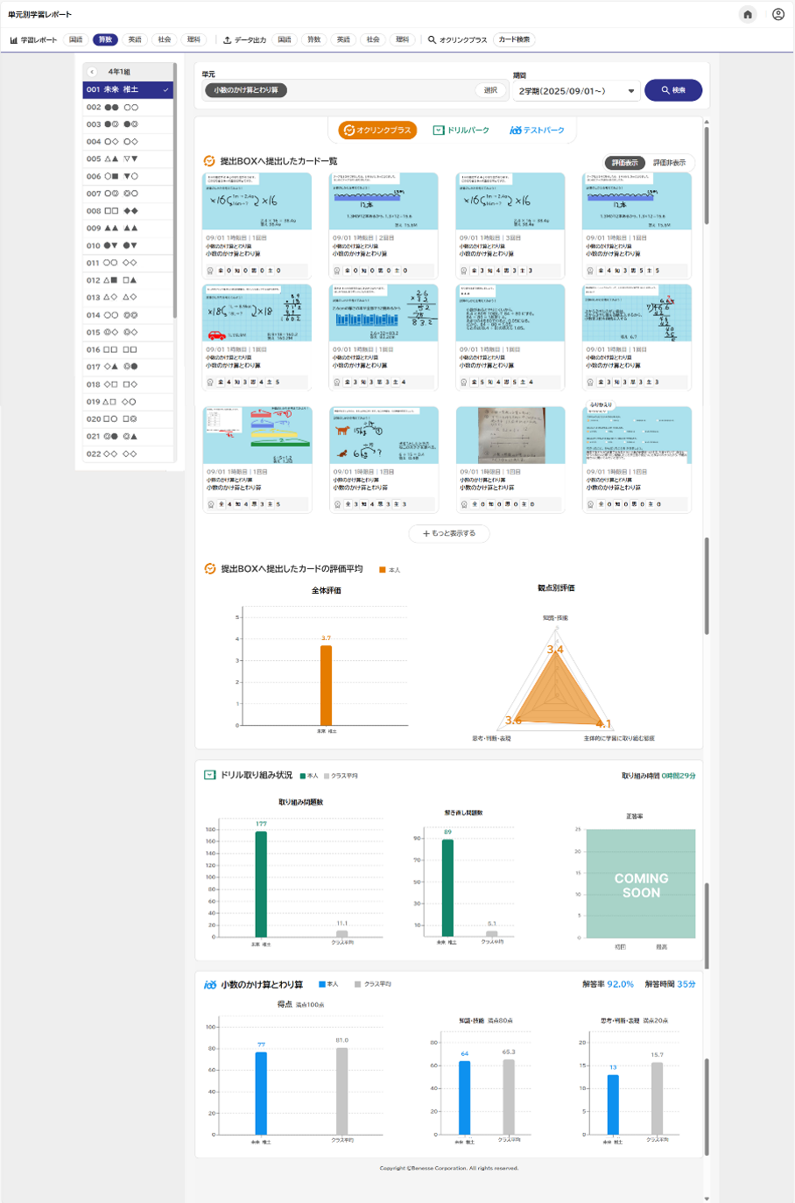Image resolution: width=795 pixels, height=1203 pixels.
Task: Select the 評価表示 toggle option
Action: (625, 163)
